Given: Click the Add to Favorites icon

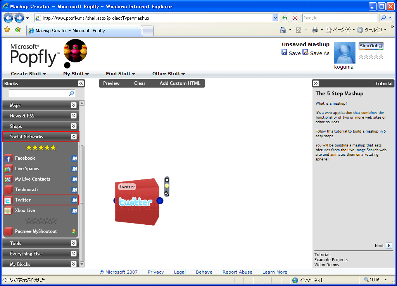Looking at the screenshot, I should pos(17,29).
